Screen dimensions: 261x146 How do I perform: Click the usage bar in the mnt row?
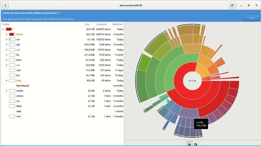[12, 116]
